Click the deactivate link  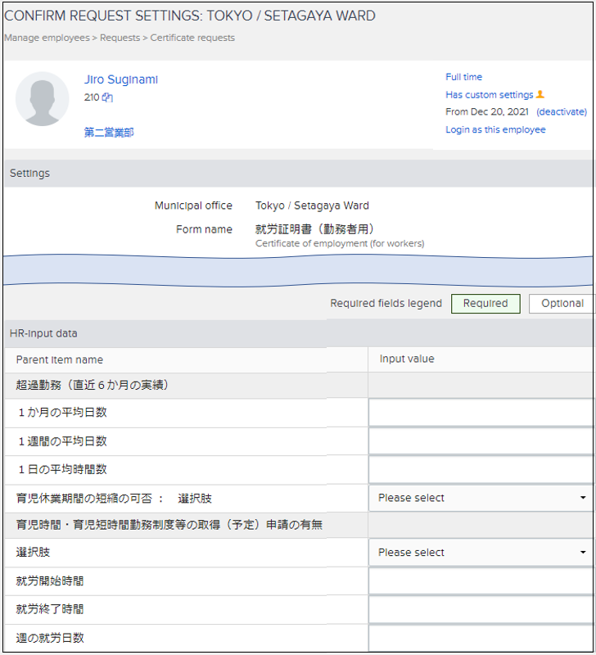coord(561,112)
